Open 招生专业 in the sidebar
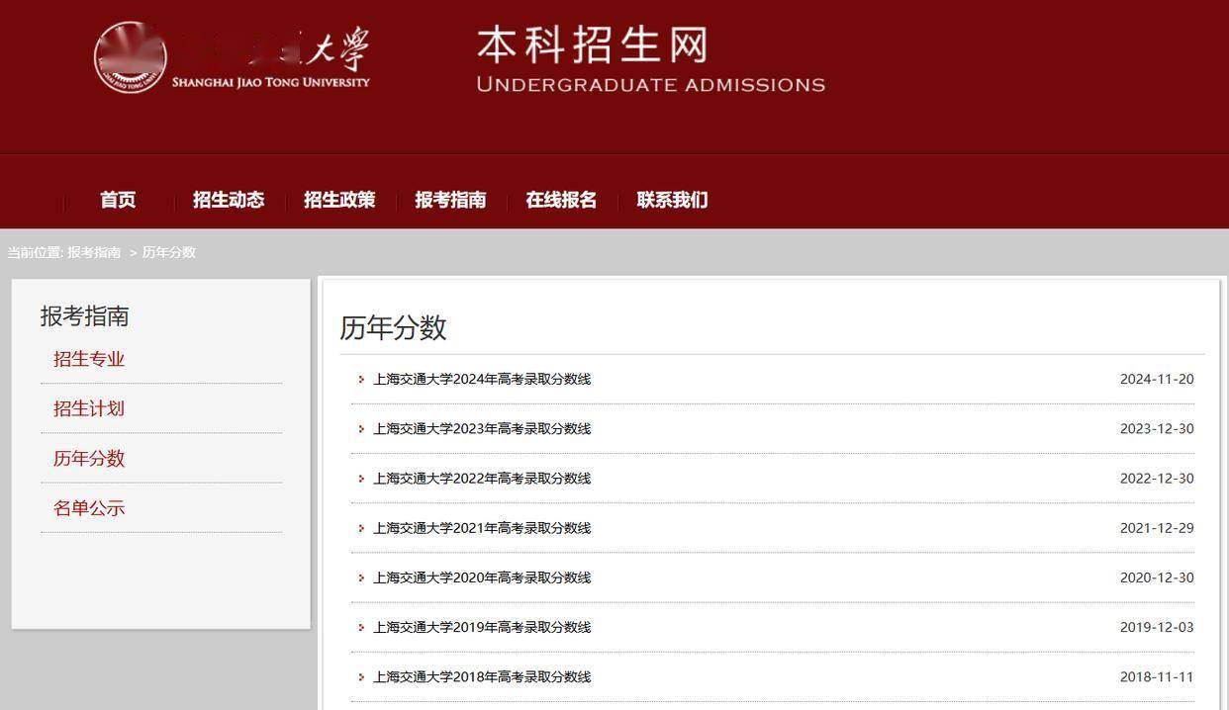 [89, 359]
